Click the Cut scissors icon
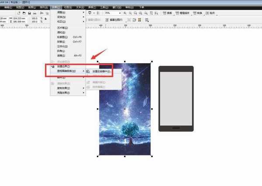 (x=41, y=14)
